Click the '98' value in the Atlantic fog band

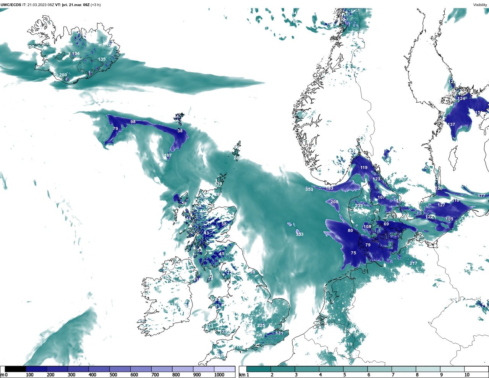coord(133,122)
